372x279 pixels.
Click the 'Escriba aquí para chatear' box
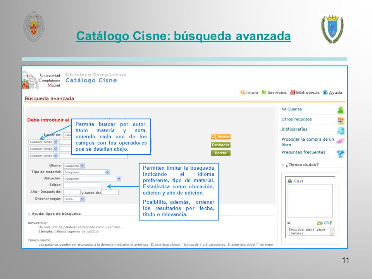click(309, 231)
